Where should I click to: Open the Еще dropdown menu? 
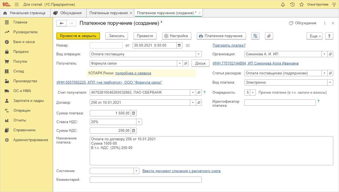click(315, 36)
